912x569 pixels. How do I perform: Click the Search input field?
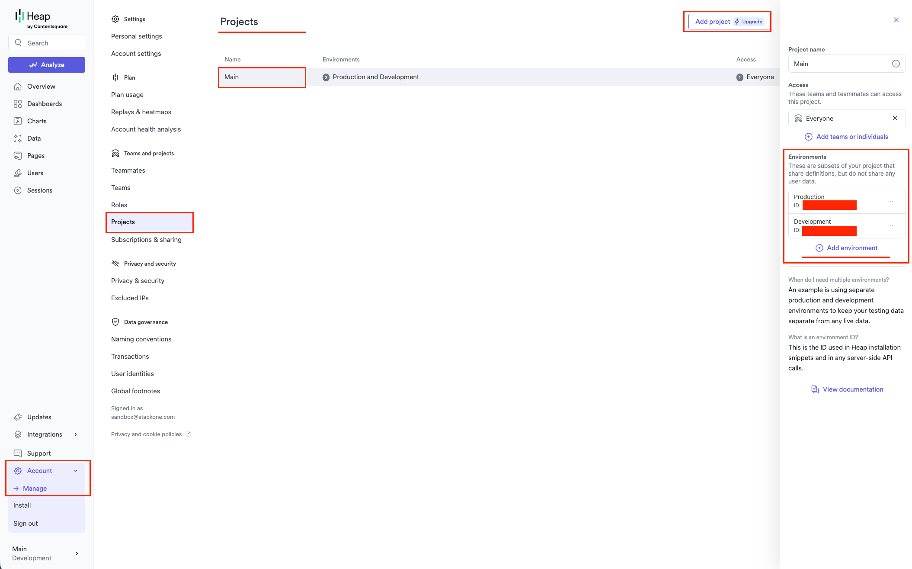[47, 43]
